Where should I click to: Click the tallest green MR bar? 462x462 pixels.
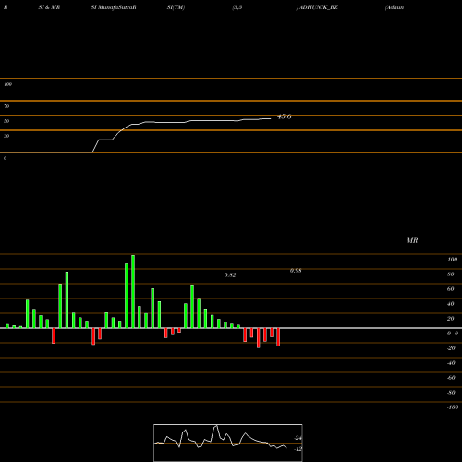(x=133, y=291)
